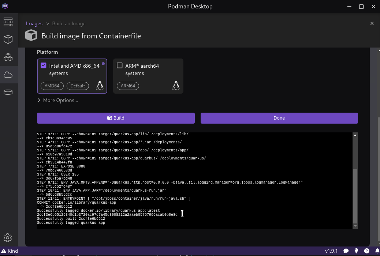
Task: Toggle Intel and AMD x86_64 checkbox
Action: coord(43,65)
